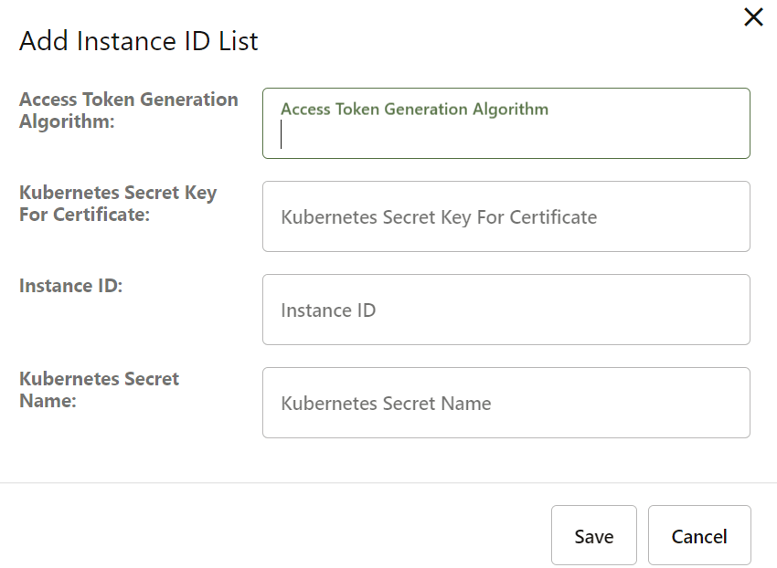Focus the Kubernetes Secret Name text field
This screenshot has width=777, height=568.
[506, 403]
